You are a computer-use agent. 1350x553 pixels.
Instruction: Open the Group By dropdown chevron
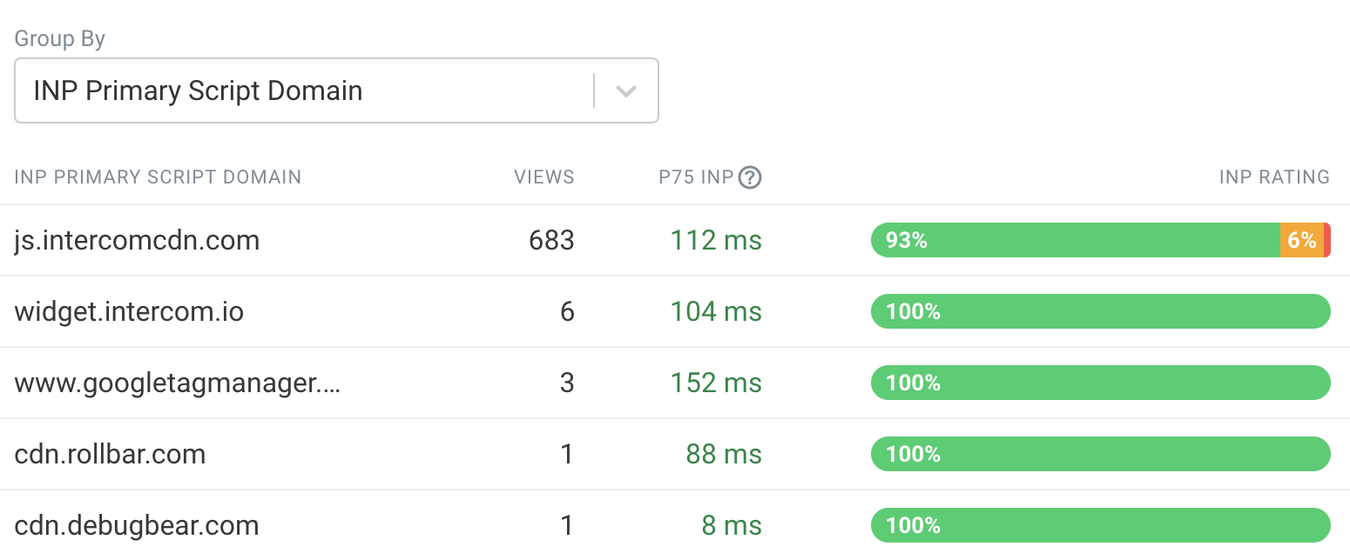coord(626,91)
